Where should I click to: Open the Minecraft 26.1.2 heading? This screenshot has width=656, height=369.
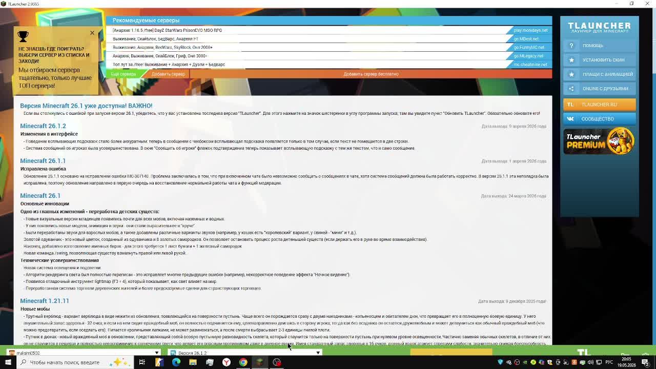click(x=43, y=126)
